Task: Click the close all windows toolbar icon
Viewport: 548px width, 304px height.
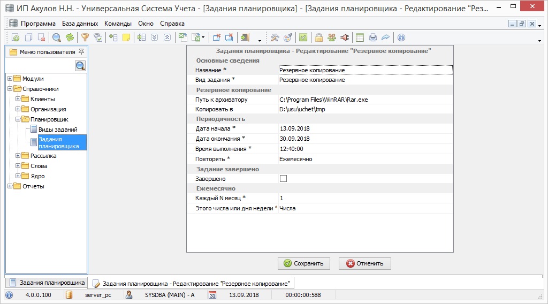Action: (230, 37)
